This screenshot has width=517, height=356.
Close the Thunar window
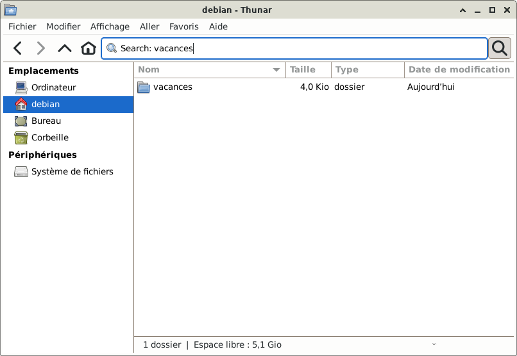[507, 10]
